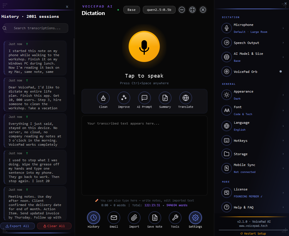This screenshot has width=289, height=236.
Task: Click the Improve sparkle icon
Action: (124, 98)
